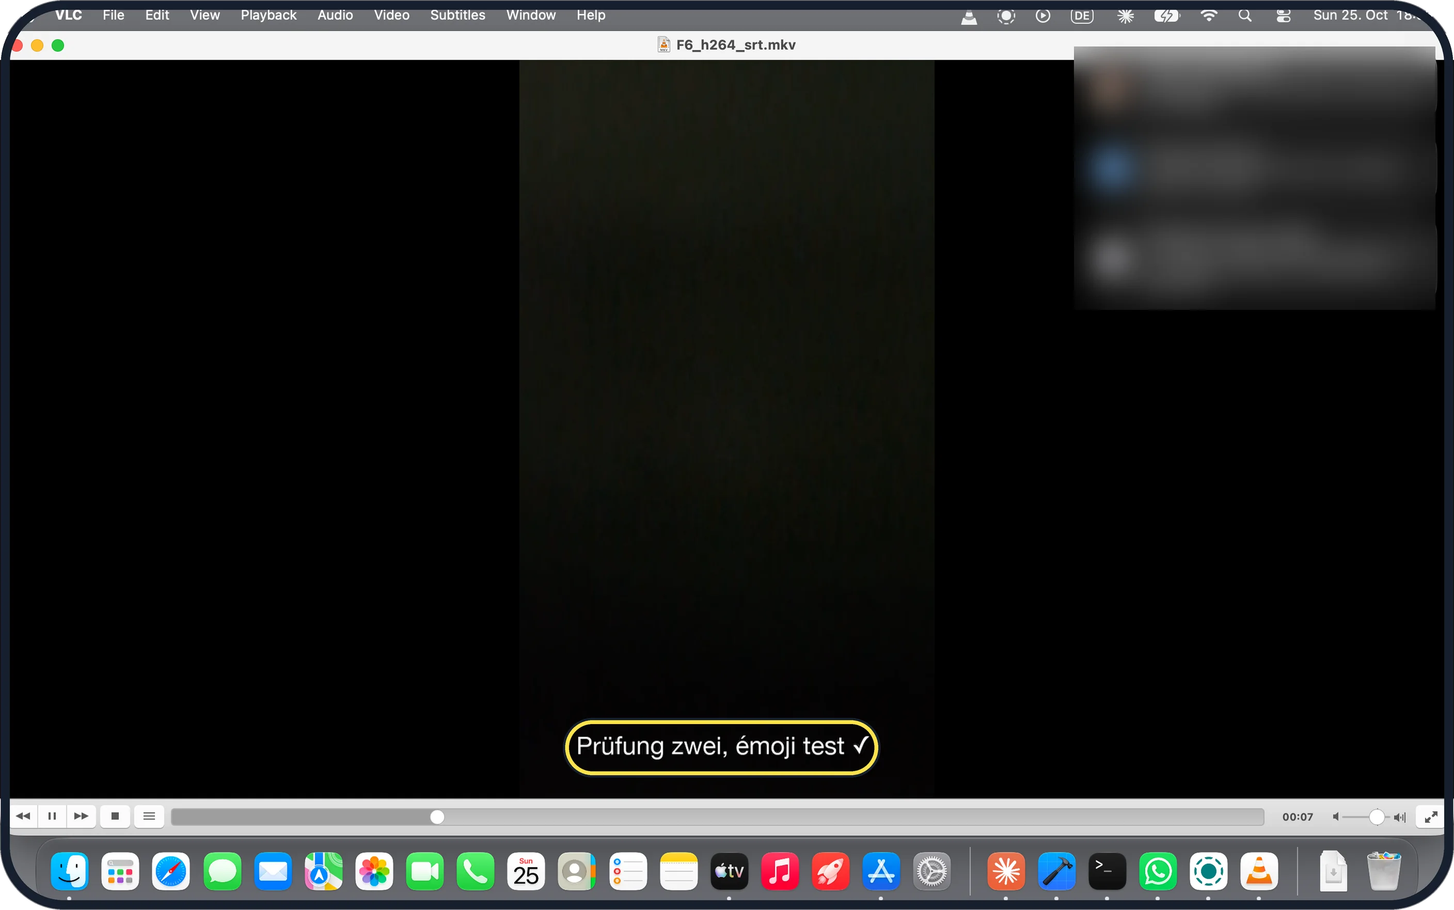Stop the video playback
Image resolution: width=1454 pixels, height=910 pixels.
tap(115, 816)
